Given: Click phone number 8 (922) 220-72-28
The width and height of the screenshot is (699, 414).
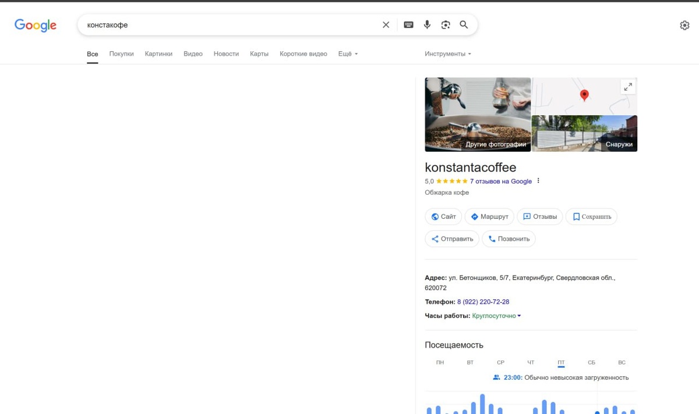Looking at the screenshot, I should [483, 302].
